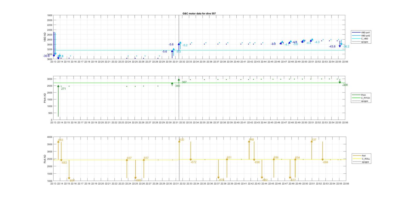Click the '643' label in the Roll plot
This screenshot has height=203, width=410.
tap(61, 140)
